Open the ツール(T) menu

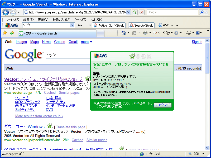pos(80,20)
